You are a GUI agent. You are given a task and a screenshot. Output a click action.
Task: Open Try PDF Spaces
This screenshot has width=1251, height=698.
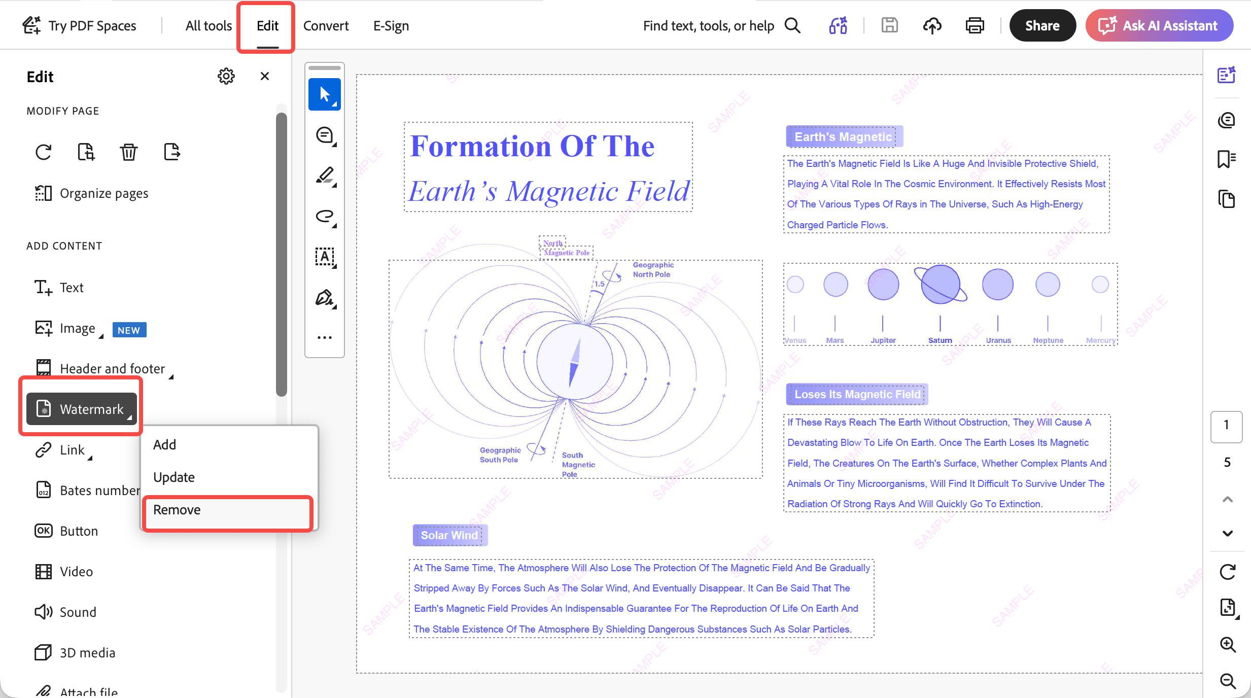(80, 26)
